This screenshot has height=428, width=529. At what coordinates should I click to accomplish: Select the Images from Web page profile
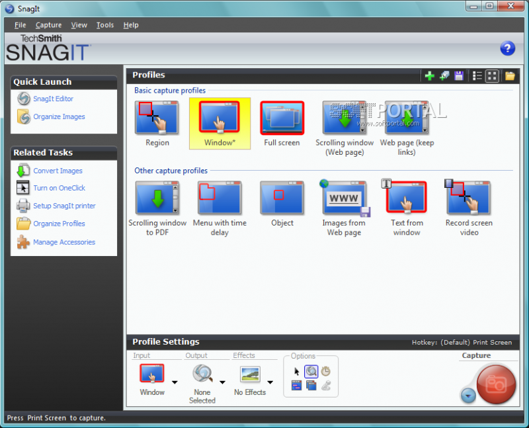coord(344,208)
